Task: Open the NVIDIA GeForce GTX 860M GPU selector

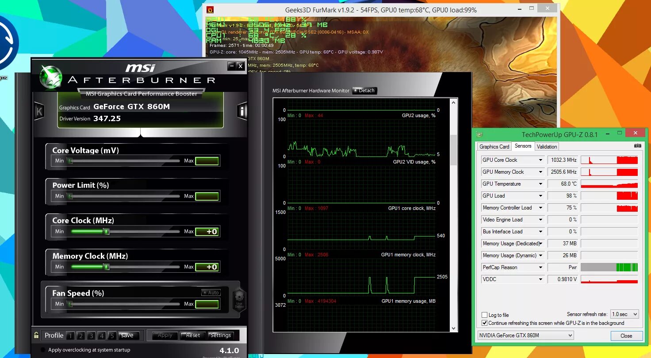Action: click(x=526, y=335)
